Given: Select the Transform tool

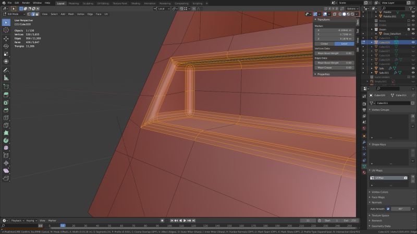Looking at the screenshot, I should (x=6, y=61).
